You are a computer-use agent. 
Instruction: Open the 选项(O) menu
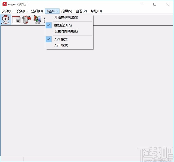[37, 11]
